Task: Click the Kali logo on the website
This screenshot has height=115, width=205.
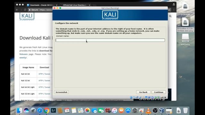Action: (27, 16)
